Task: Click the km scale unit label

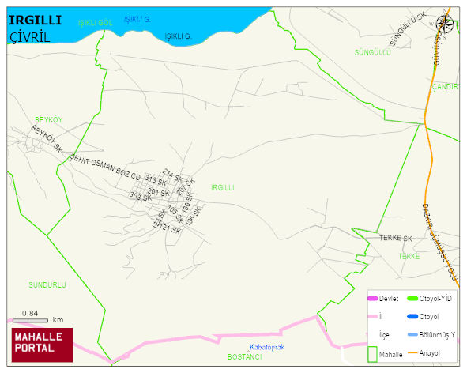Action: click(58, 320)
